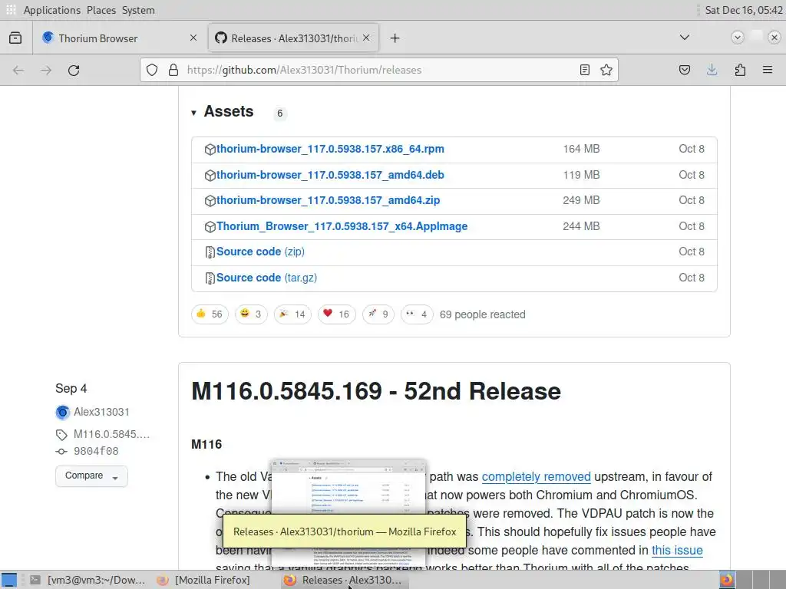Click package icon beside x86_64.rpm
Viewport: 786px width, 589px height.
click(210, 150)
